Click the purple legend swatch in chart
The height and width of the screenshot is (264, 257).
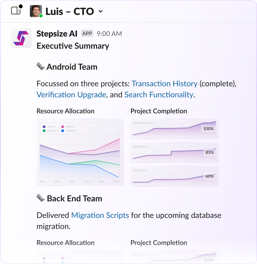tap(44, 127)
